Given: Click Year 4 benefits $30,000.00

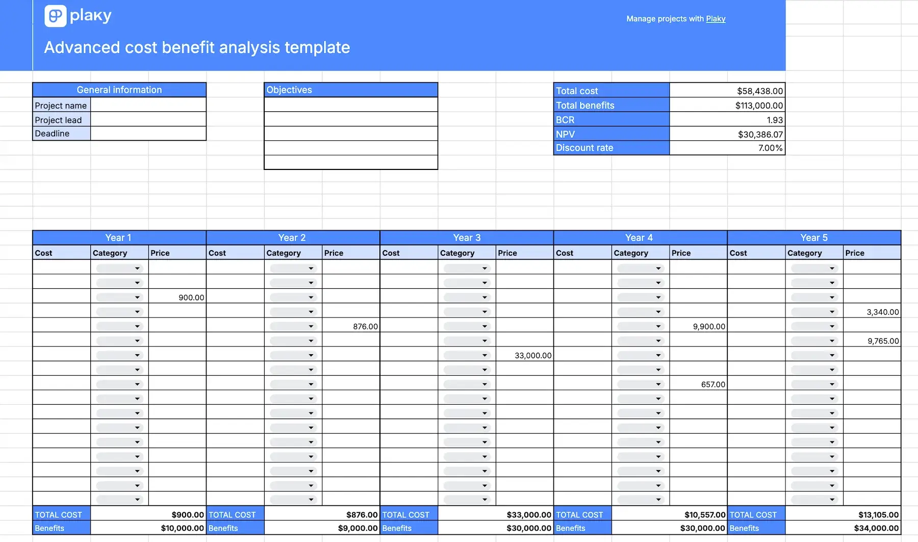Looking at the screenshot, I should click(x=669, y=528).
